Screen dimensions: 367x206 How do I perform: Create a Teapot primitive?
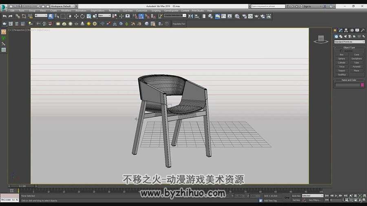tap(341, 70)
